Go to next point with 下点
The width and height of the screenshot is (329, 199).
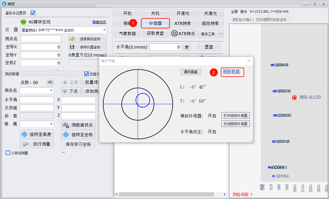70,91
